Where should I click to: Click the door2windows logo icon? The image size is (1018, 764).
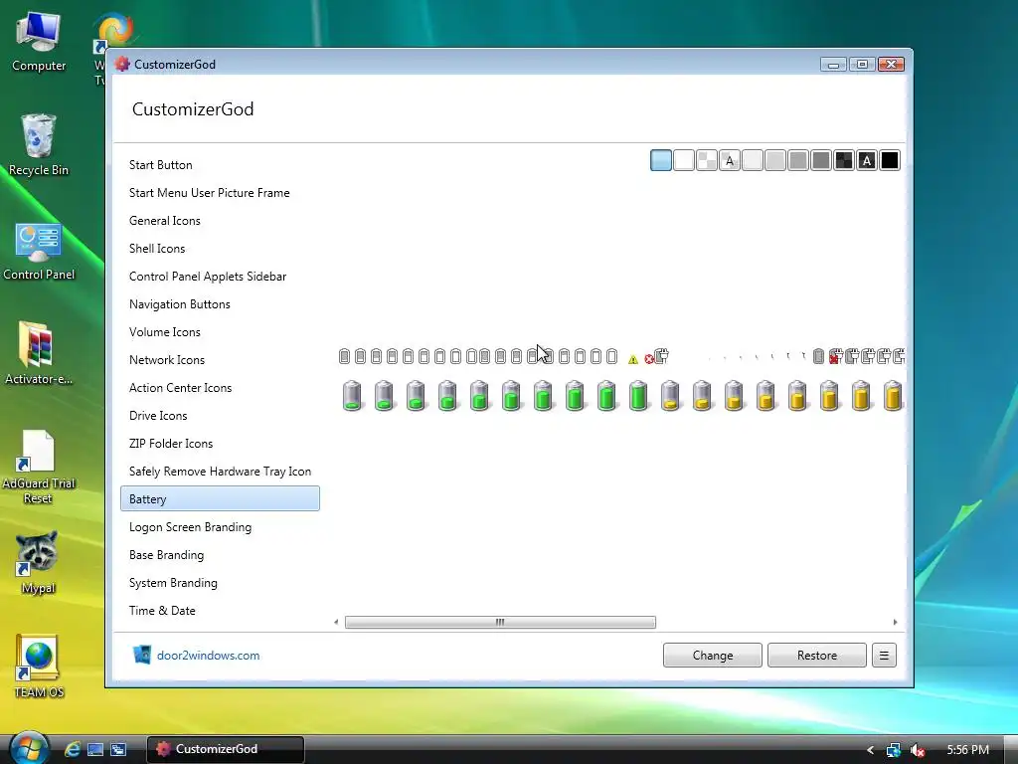[x=141, y=655]
